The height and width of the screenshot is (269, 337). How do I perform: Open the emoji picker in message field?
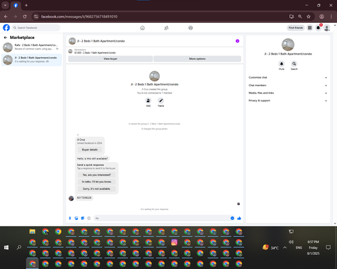[x=233, y=218]
